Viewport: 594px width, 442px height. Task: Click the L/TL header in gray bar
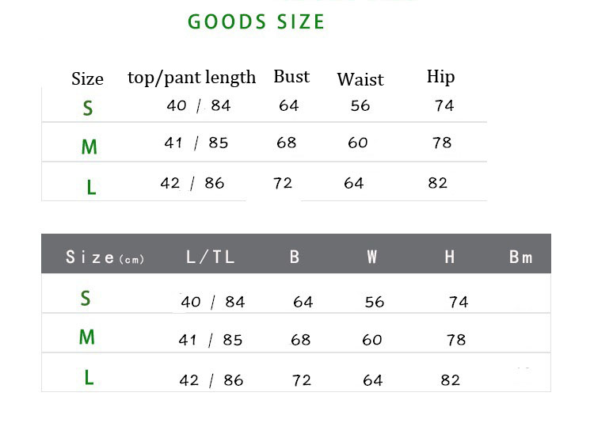(x=211, y=257)
